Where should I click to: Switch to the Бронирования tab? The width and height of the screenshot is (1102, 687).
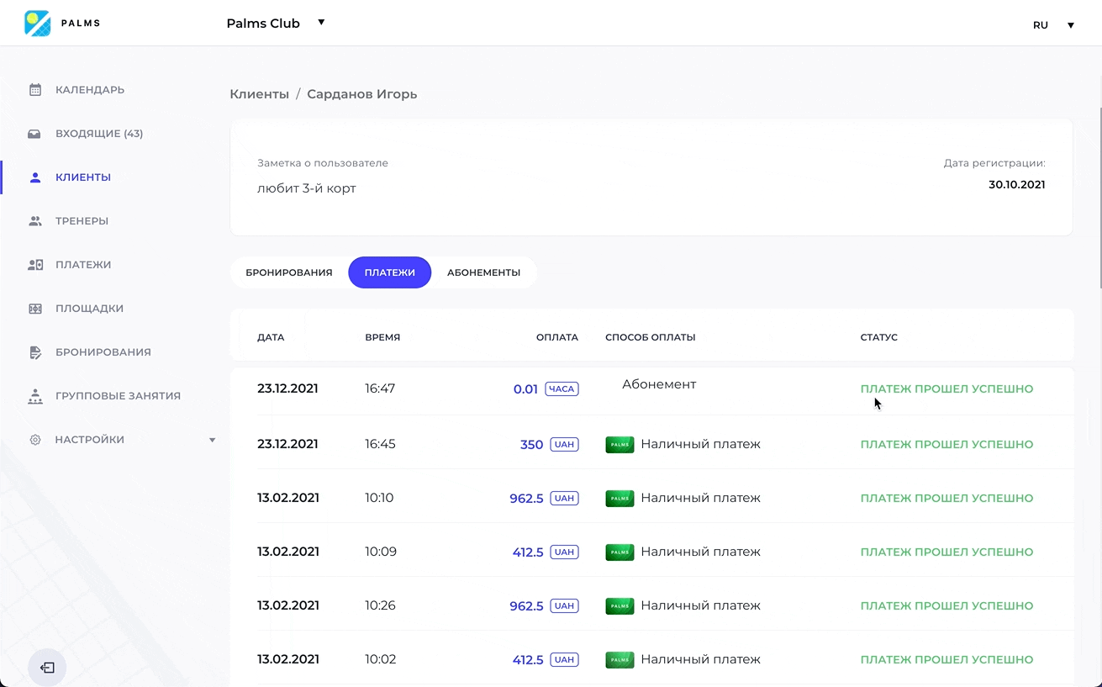[289, 272]
